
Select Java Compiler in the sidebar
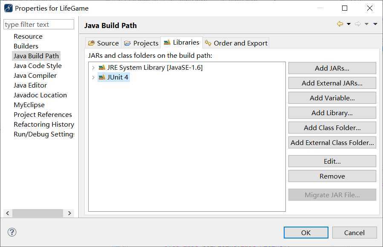click(x=35, y=76)
